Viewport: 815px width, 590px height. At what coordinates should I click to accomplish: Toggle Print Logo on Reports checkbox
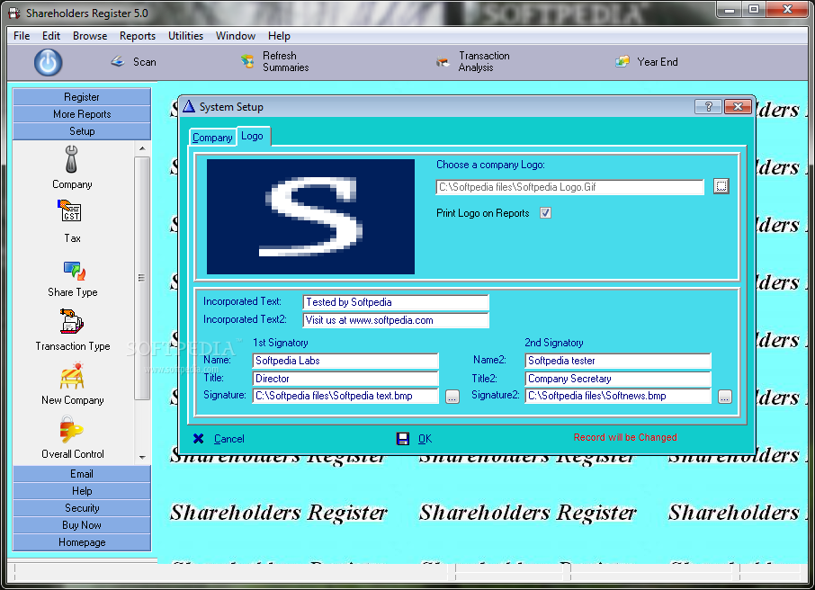coord(545,212)
